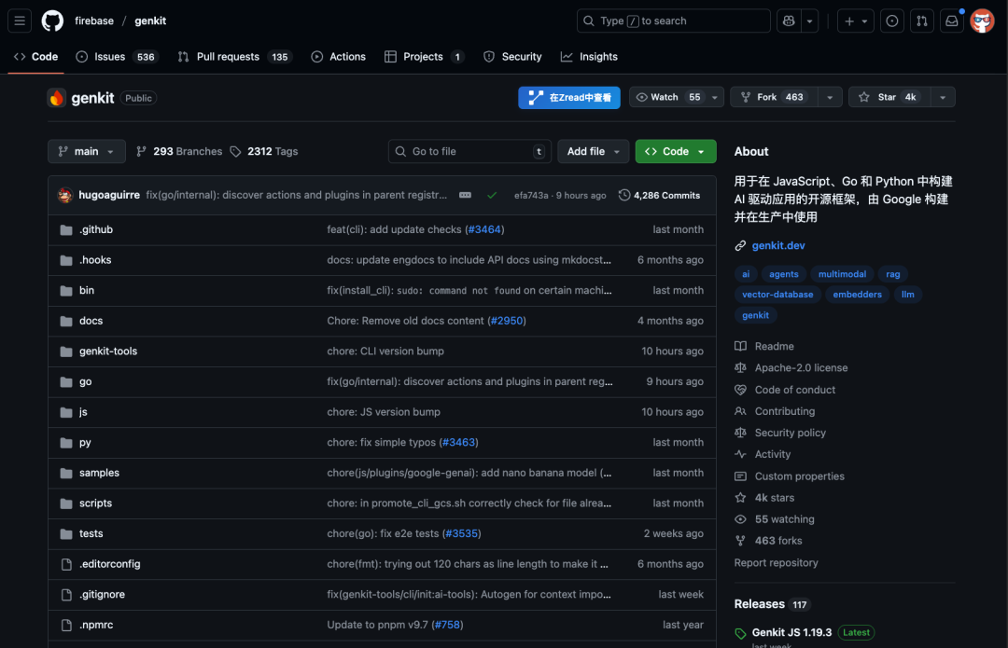The width and height of the screenshot is (1008, 648).
Task: Expand the Fork options dropdown arrow
Action: (830, 97)
